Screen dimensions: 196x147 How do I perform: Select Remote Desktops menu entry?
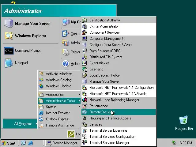coord(119,112)
